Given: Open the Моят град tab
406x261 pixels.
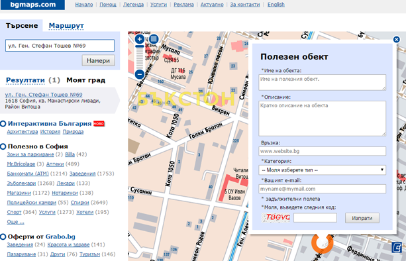Looking at the screenshot, I should click(x=85, y=80).
